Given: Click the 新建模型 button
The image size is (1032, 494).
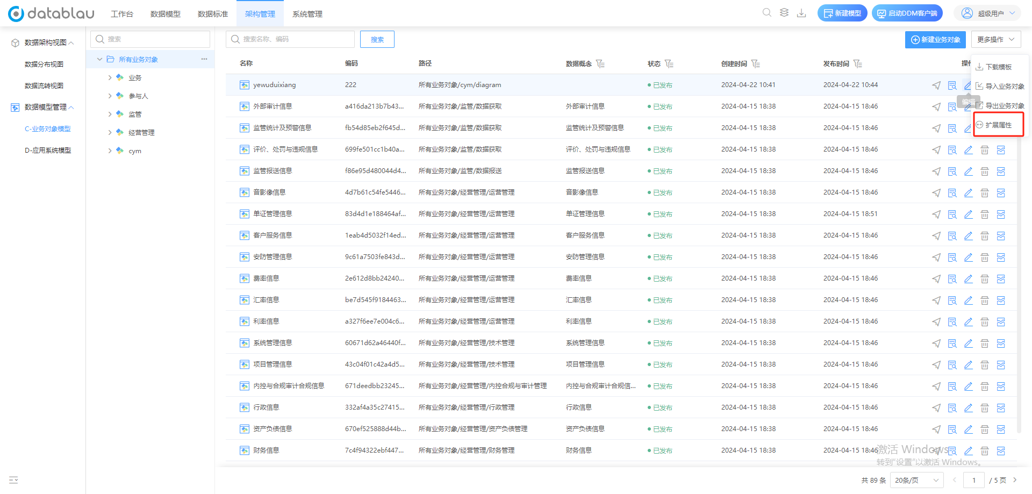Looking at the screenshot, I should tap(842, 13).
